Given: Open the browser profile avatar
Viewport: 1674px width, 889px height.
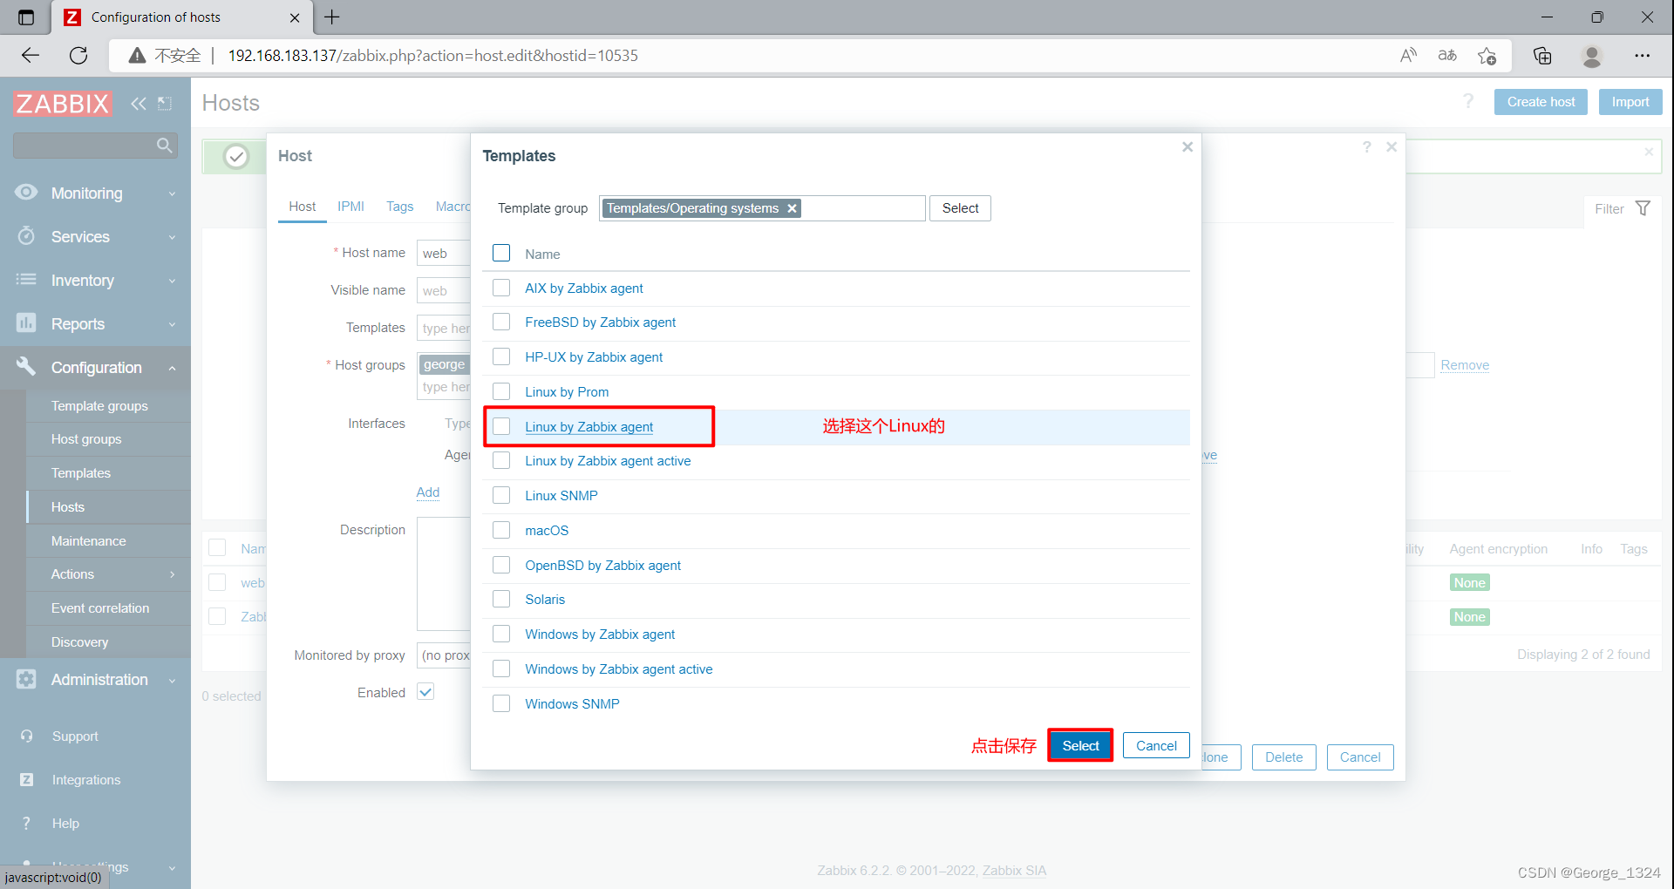Looking at the screenshot, I should (1592, 56).
